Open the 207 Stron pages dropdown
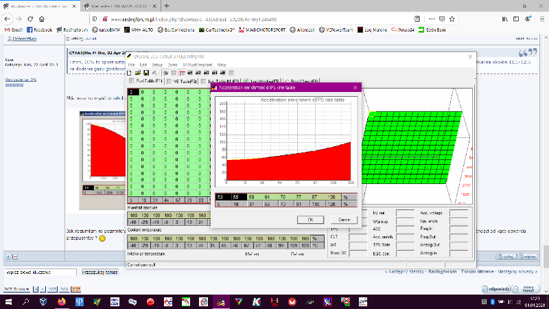The image size is (549, 309). pyautogui.click(x=16, y=289)
